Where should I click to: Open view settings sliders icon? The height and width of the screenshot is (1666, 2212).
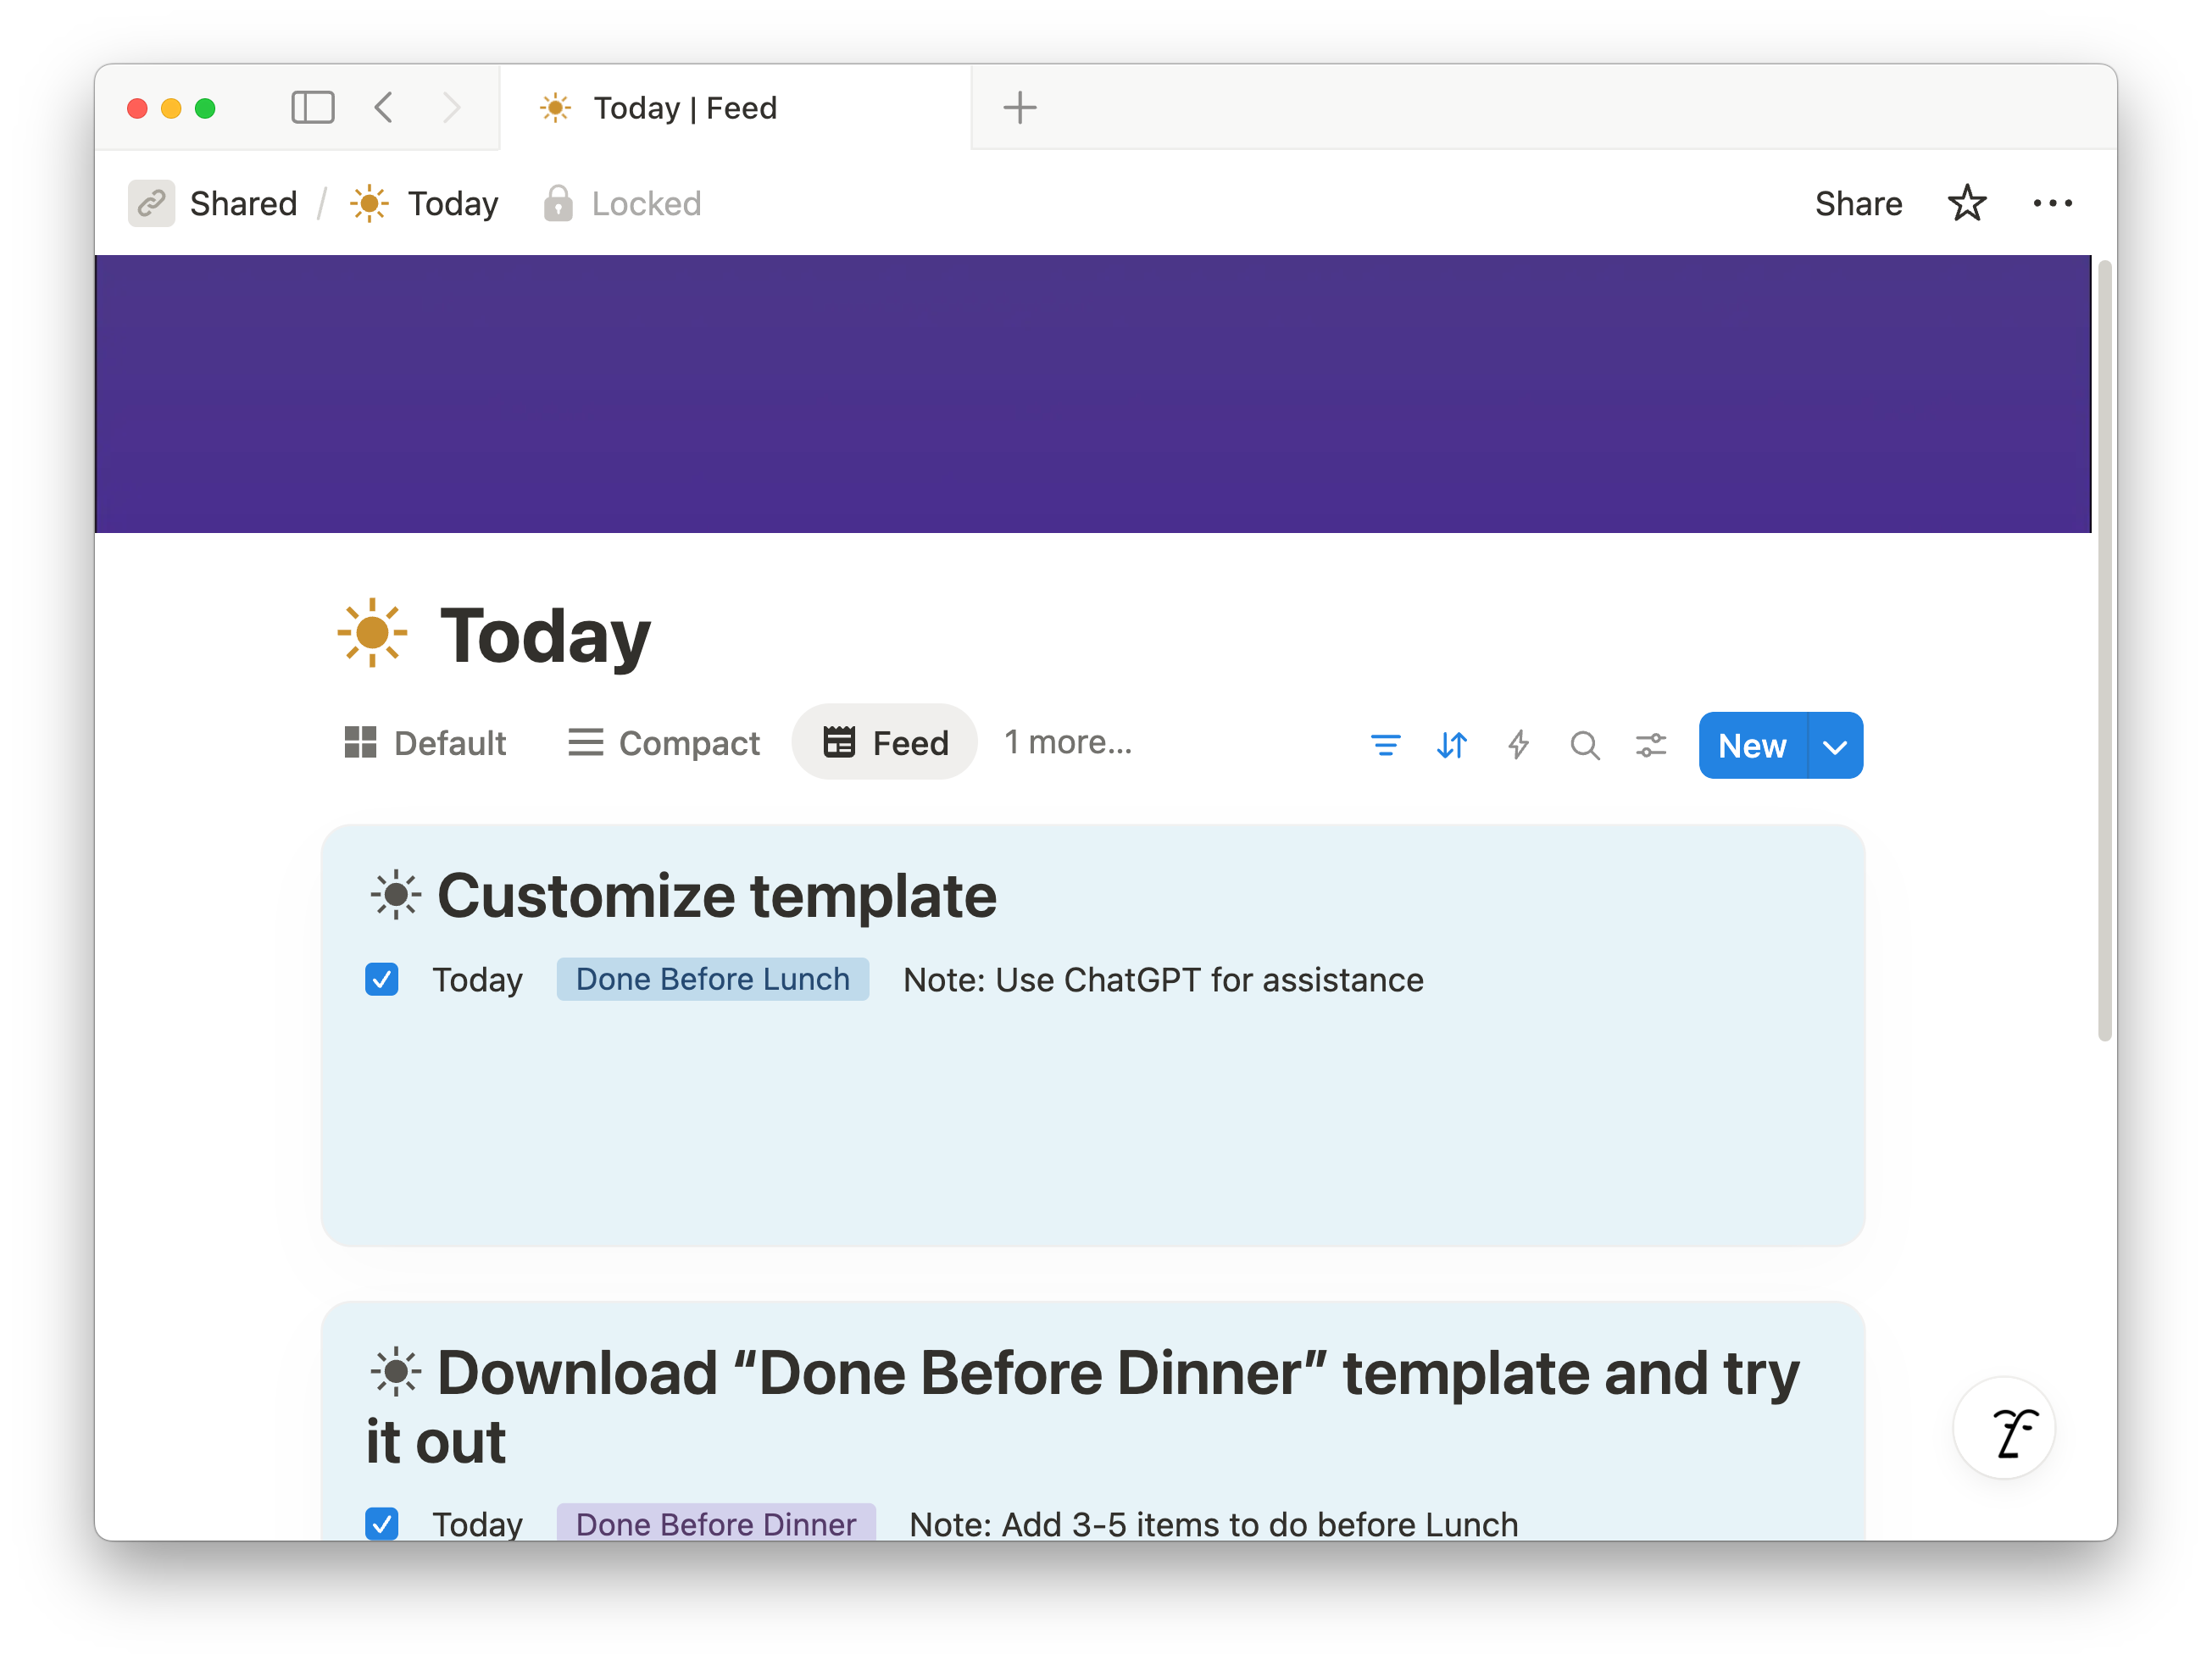point(1651,745)
